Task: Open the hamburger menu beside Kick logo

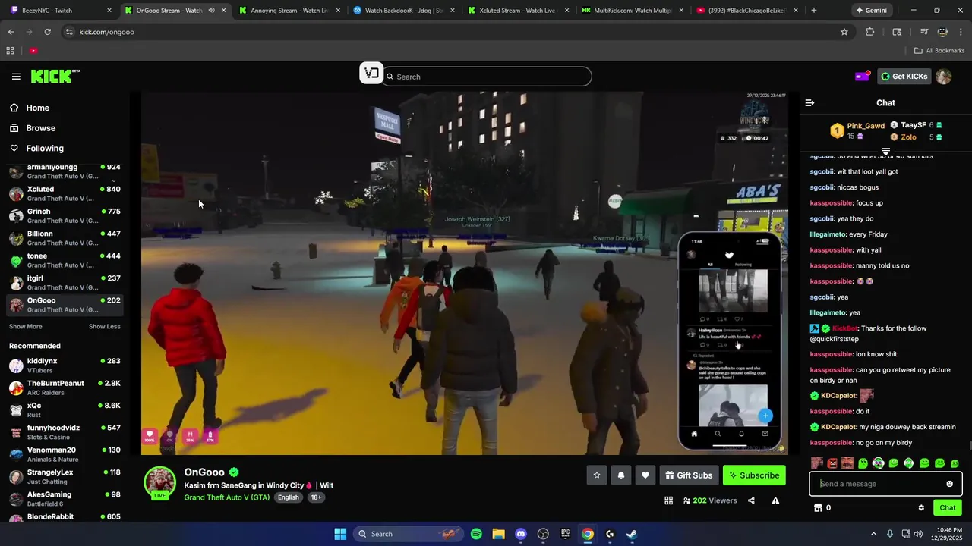Action: click(x=16, y=77)
